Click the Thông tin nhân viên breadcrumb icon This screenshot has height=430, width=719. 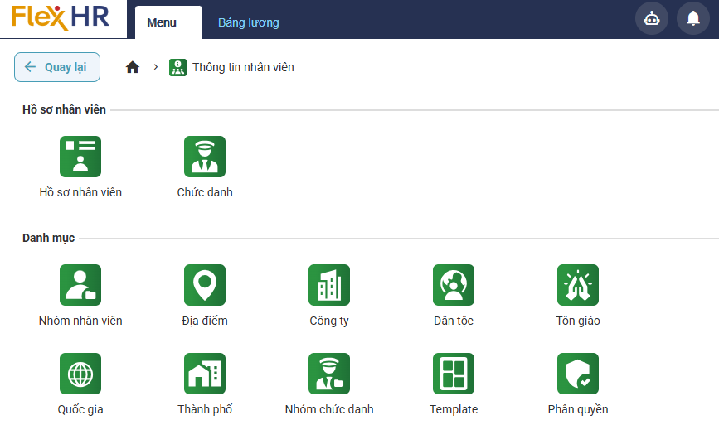[x=178, y=67]
